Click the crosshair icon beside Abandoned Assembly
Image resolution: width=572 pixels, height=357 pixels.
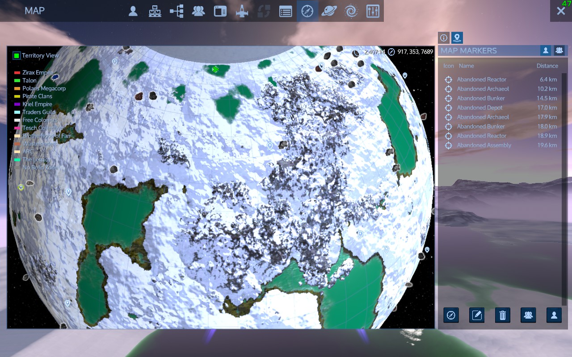[x=449, y=145]
